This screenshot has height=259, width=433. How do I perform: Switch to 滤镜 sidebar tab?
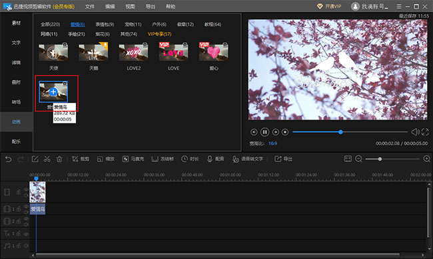pyautogui.click(x=16, y=62)
